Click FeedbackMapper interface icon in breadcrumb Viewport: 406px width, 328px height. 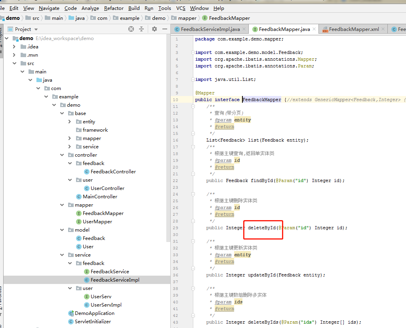point(204,18)
